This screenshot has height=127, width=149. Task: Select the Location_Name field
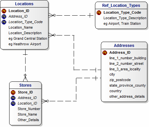coord(21,28)
